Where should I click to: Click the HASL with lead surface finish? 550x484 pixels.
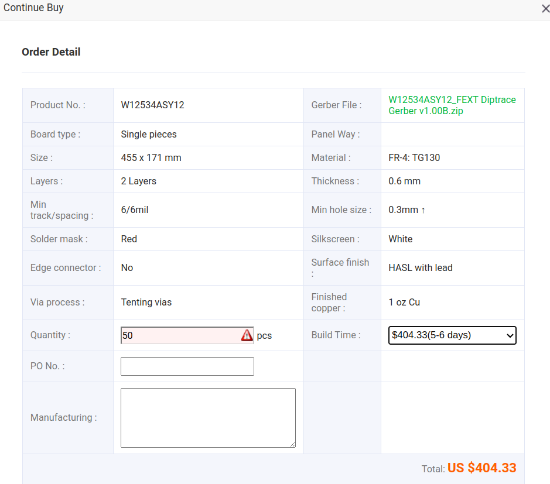tap(420, 268)
